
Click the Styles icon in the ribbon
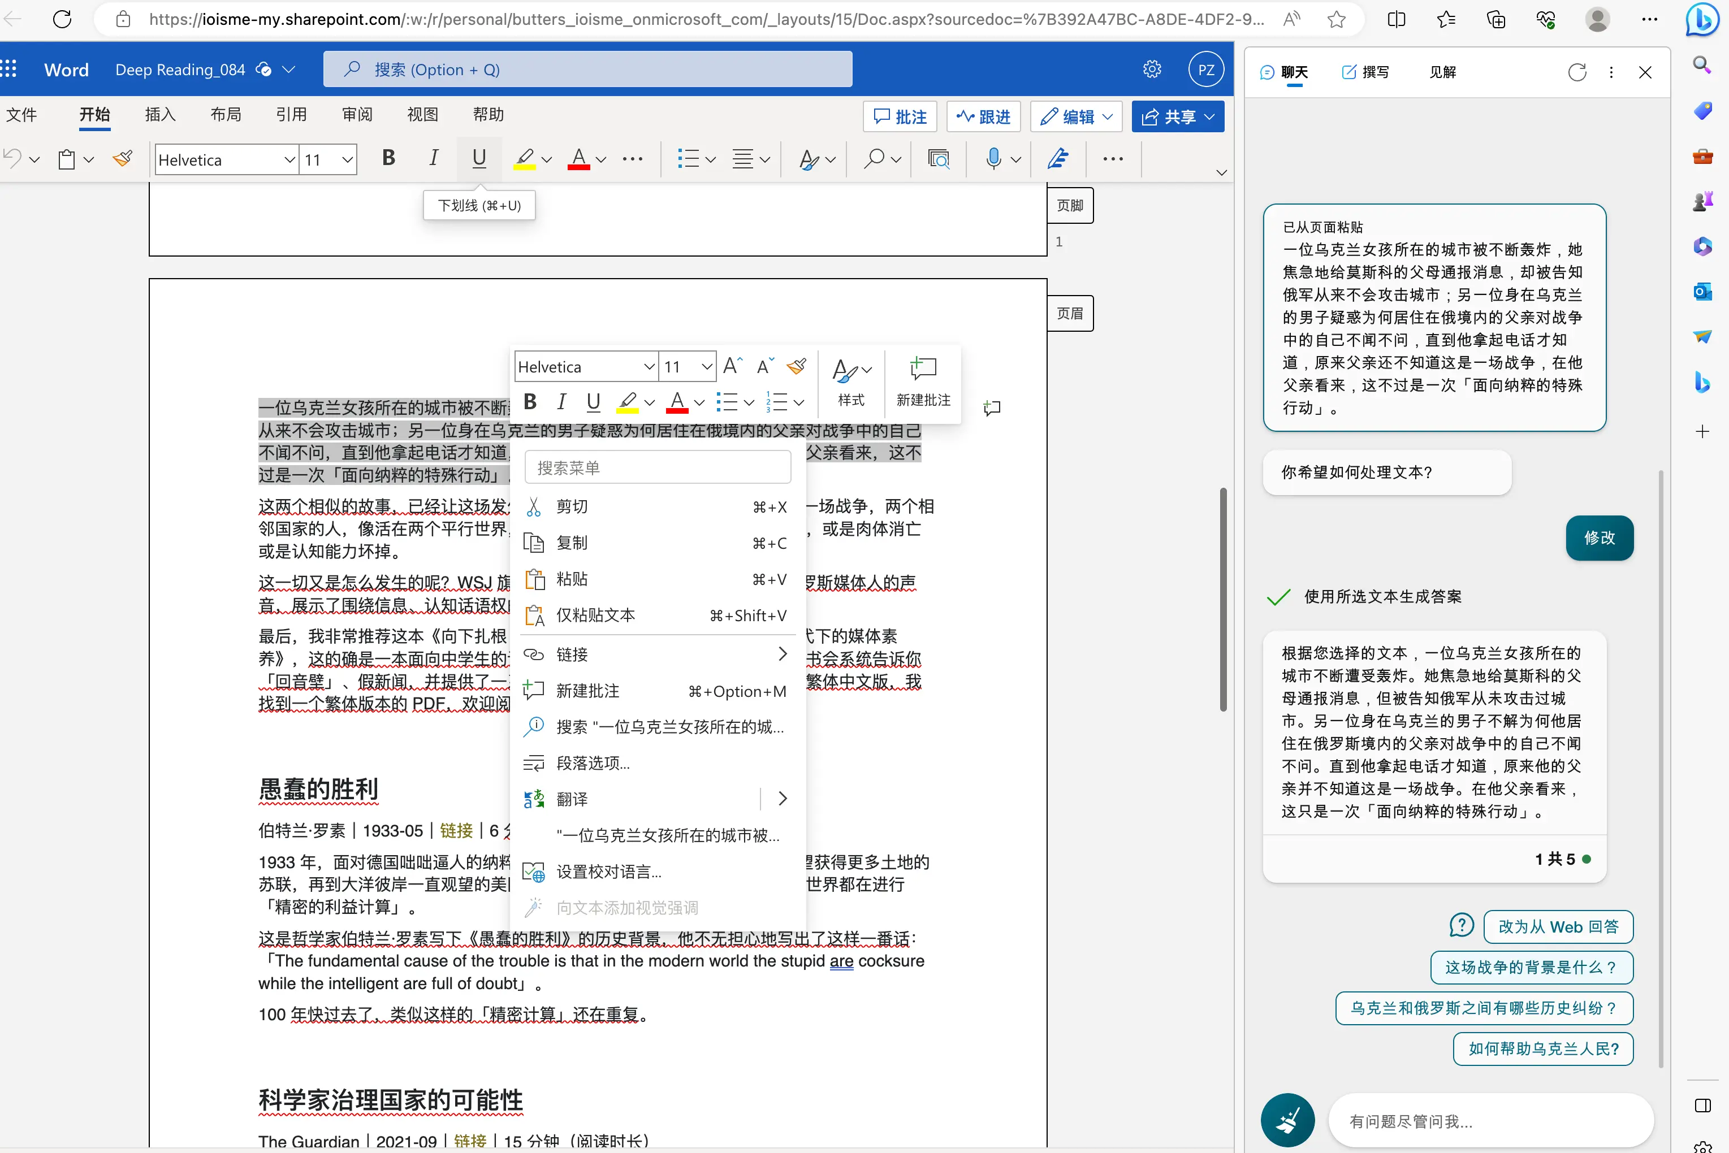809,159
